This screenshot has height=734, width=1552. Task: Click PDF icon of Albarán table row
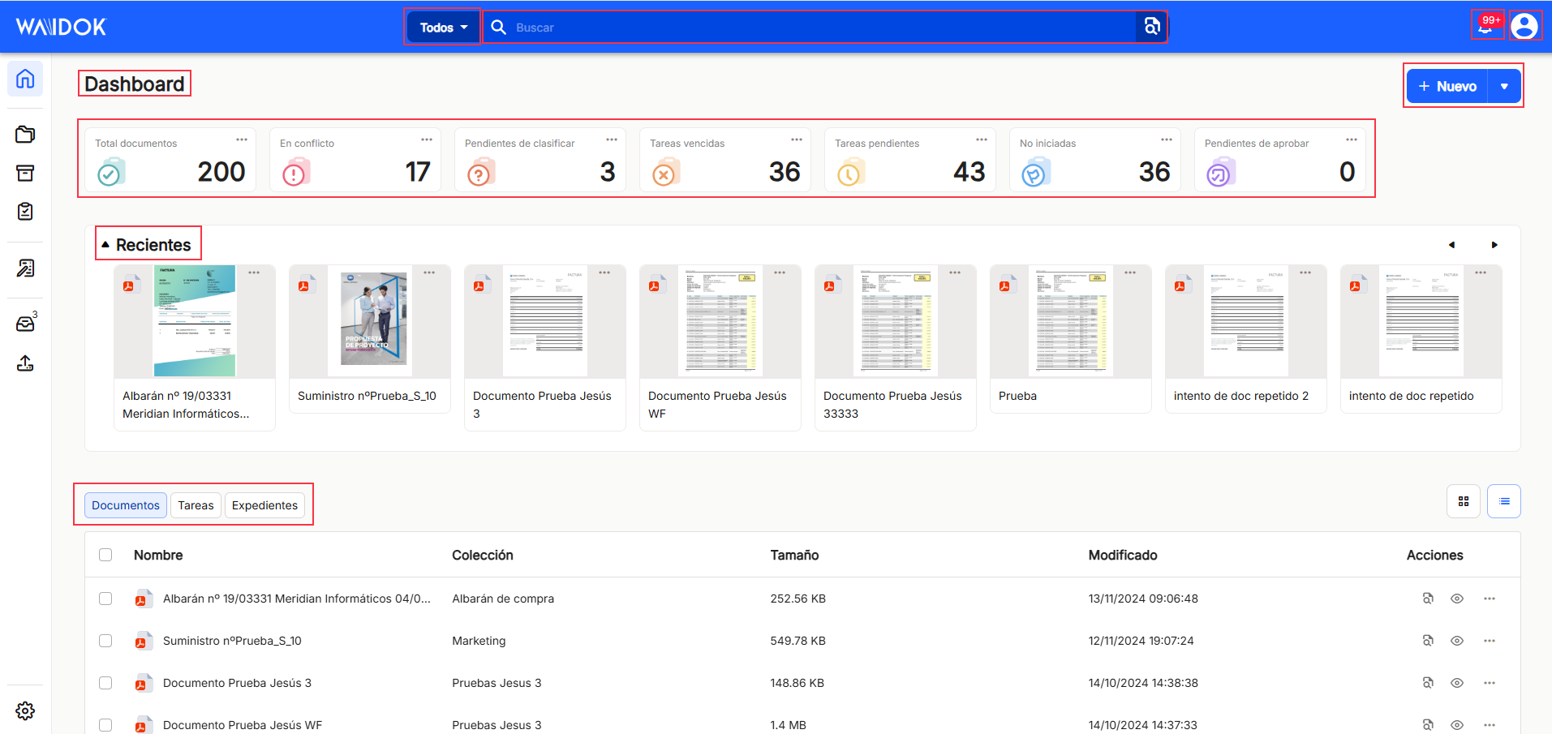point(143,599)
